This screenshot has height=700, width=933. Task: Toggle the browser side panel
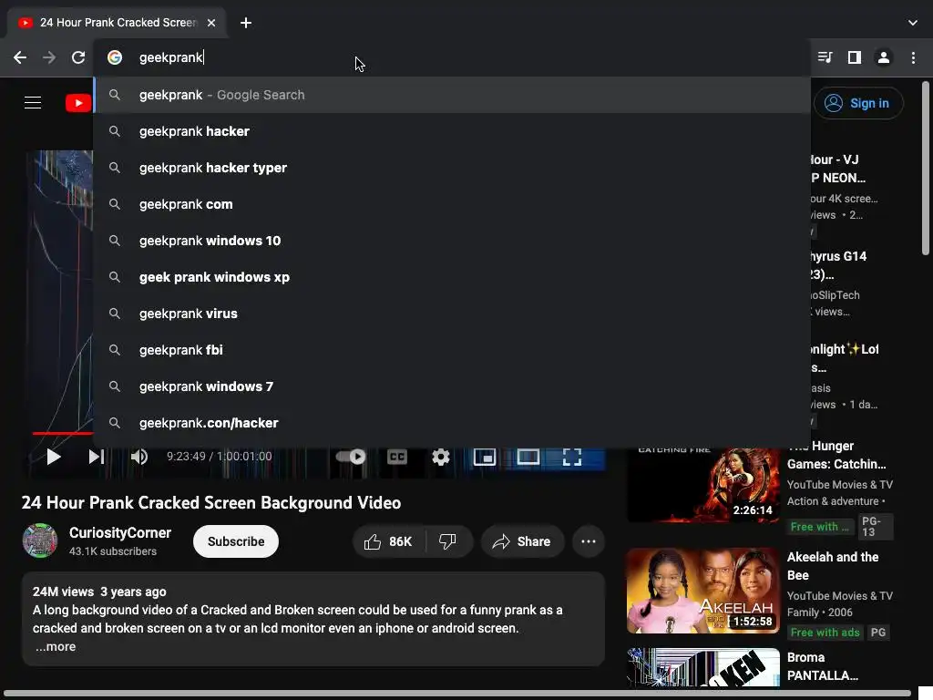click(x=855, y=57)
